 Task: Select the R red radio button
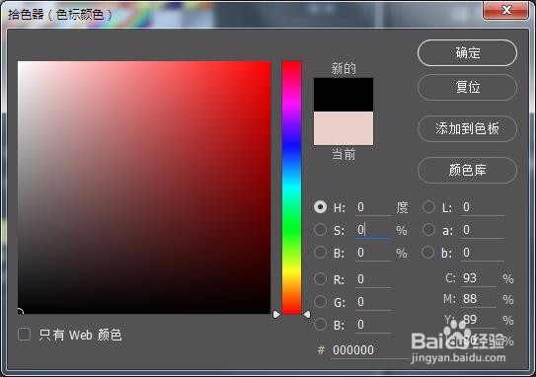pos(320,279)
